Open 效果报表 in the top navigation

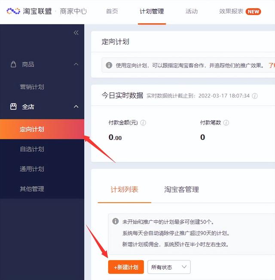coord(231,11)
